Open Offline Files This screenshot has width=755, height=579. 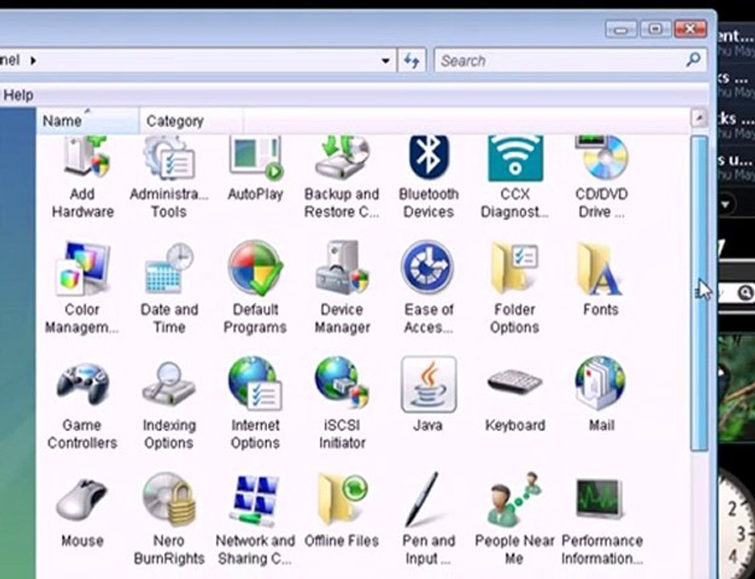[x=342, y=511]
